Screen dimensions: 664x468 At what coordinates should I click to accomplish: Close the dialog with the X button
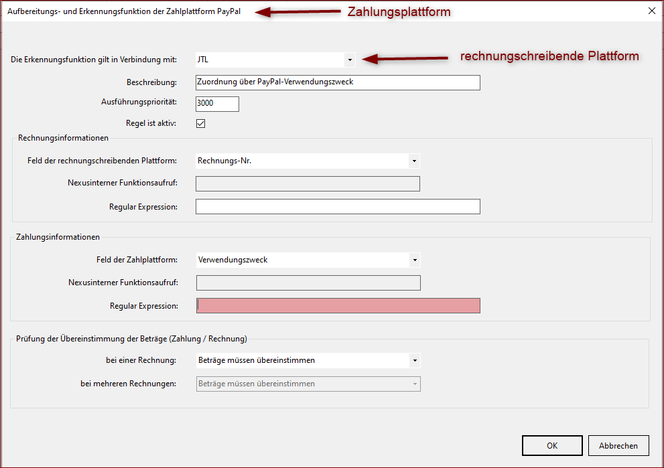tap(651, 10)
